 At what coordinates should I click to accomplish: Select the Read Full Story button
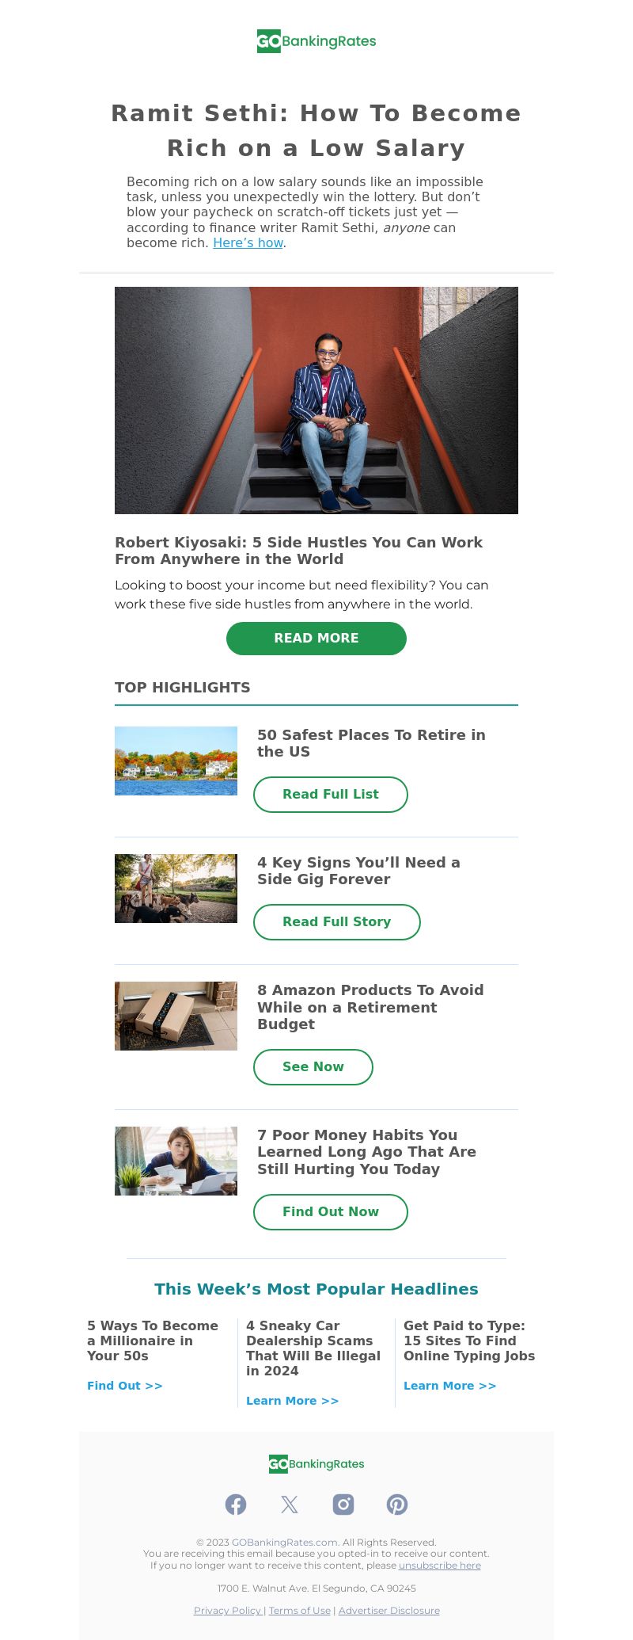(x=337, y=922)
